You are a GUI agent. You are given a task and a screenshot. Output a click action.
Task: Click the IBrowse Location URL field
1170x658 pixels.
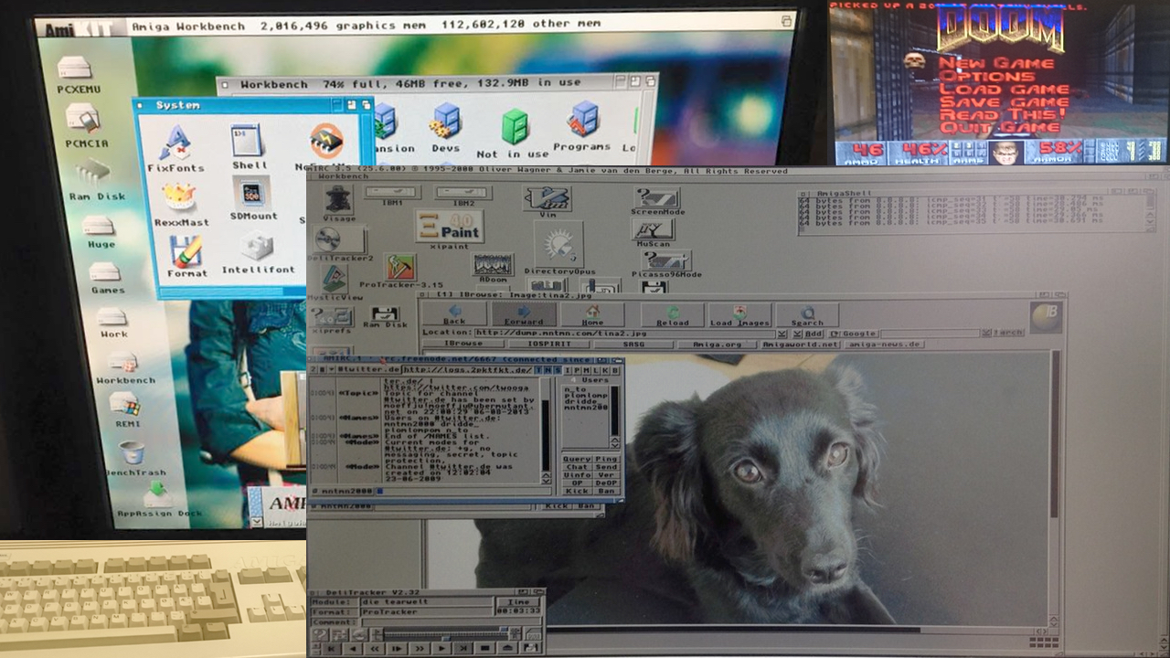pos(625,334)
